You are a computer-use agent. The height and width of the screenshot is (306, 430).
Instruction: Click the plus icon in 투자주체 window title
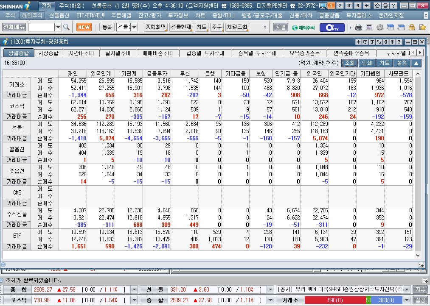coord(358,42)
